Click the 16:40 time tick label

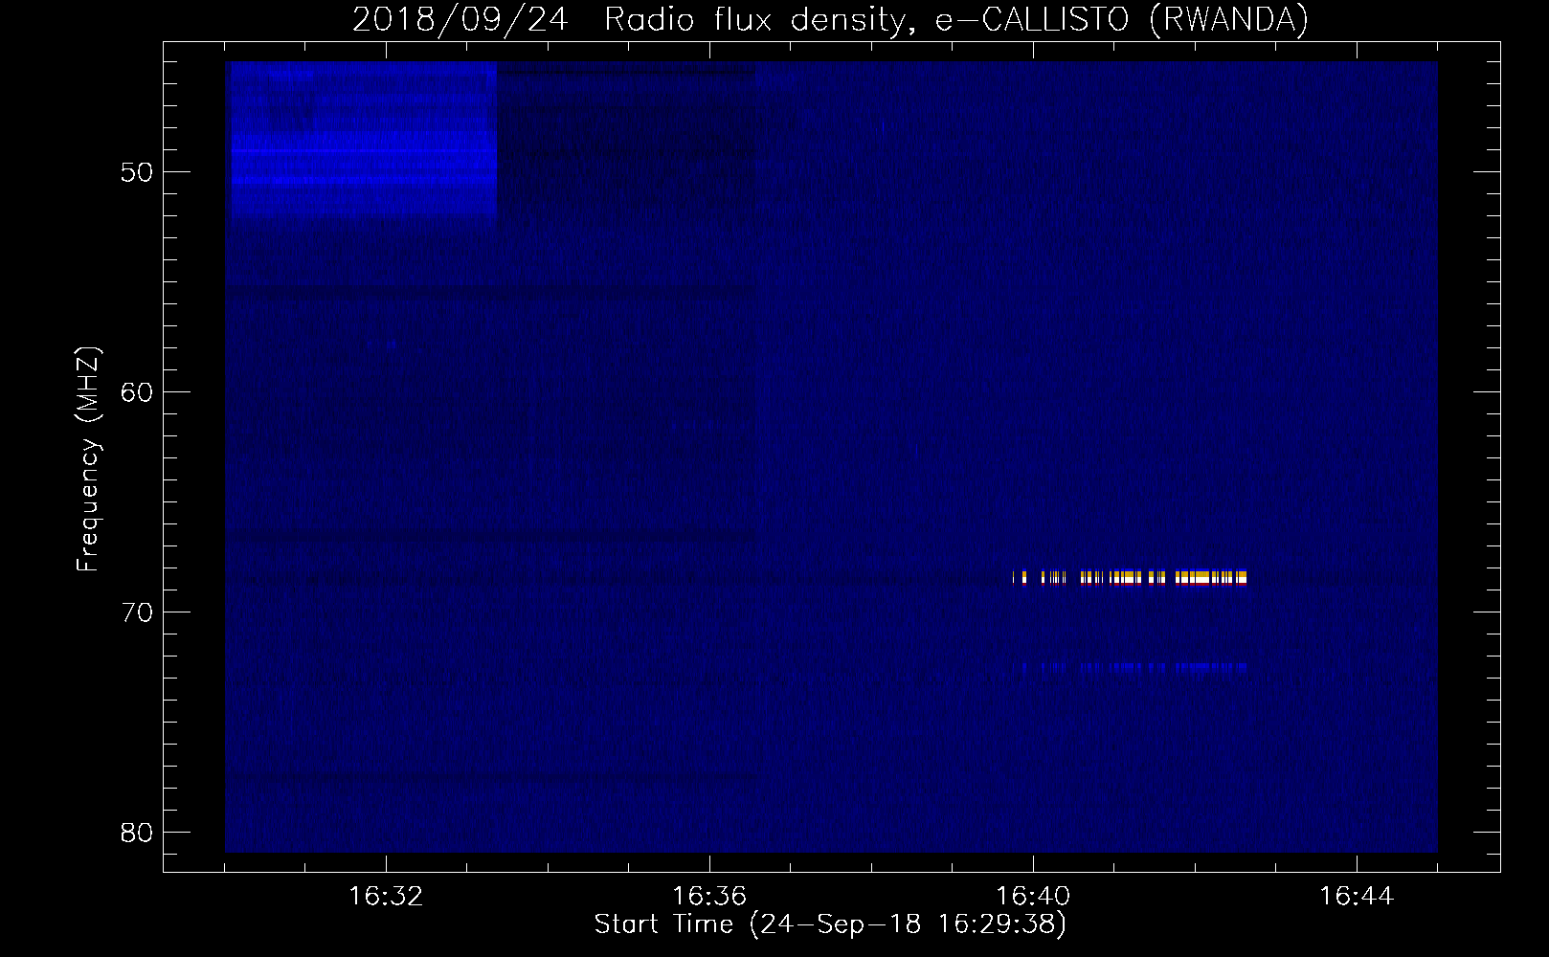(x=1033, y=897)
